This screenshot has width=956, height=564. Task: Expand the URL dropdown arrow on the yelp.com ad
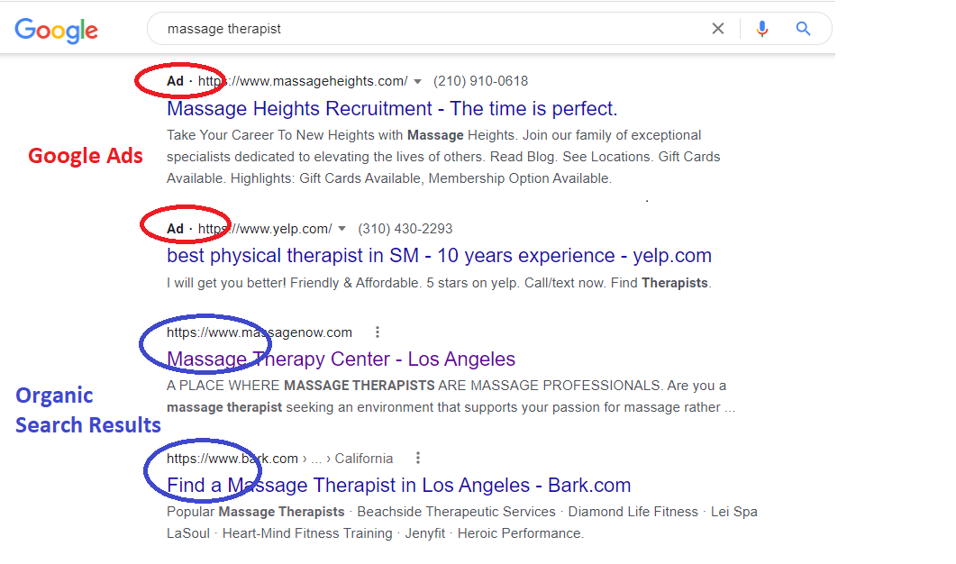tap(341, 227)
